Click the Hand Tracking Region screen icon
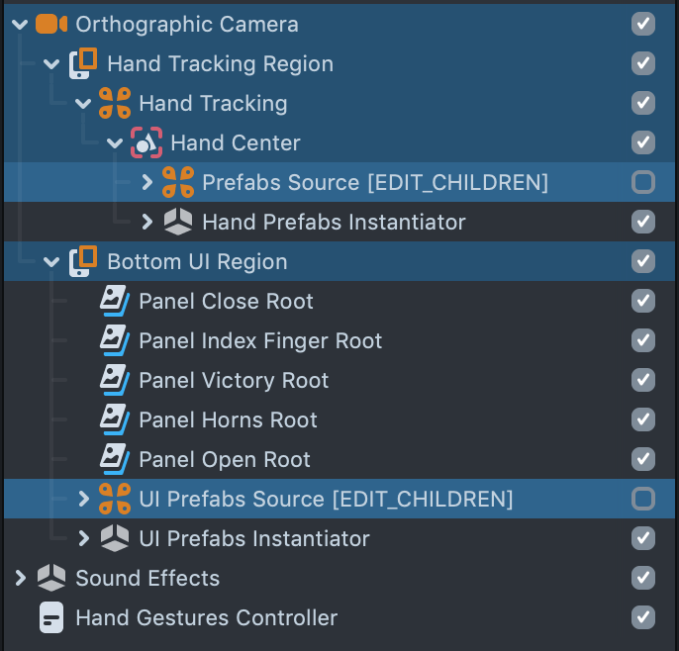Viewport: 679px width, 651px height. (83, 63)
